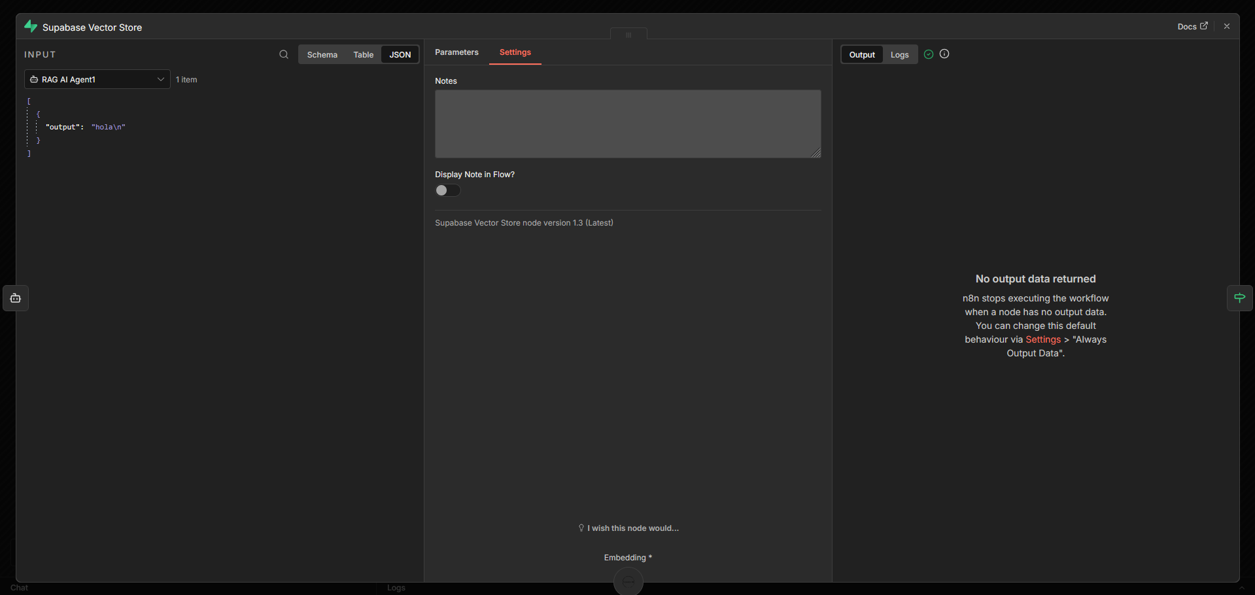Click the INPUT panel heading
The width and height of the screenshot is (1255, 595).
tap(40, 55)
